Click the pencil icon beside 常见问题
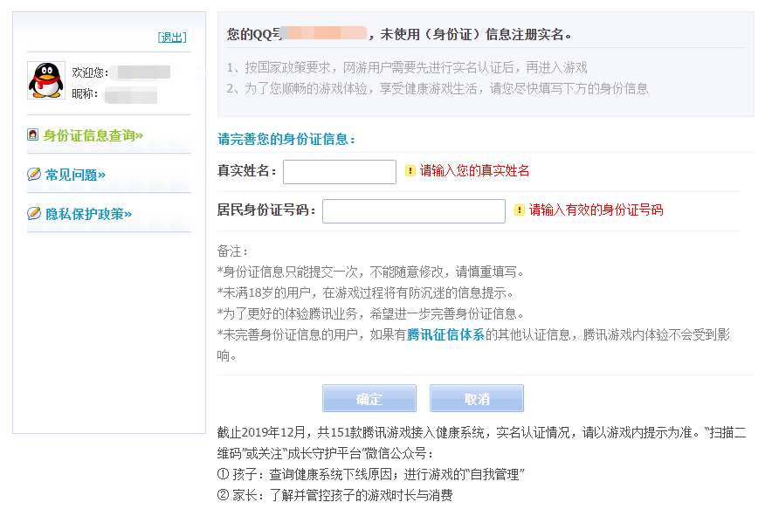772x509 pixels. click(34, 175)
